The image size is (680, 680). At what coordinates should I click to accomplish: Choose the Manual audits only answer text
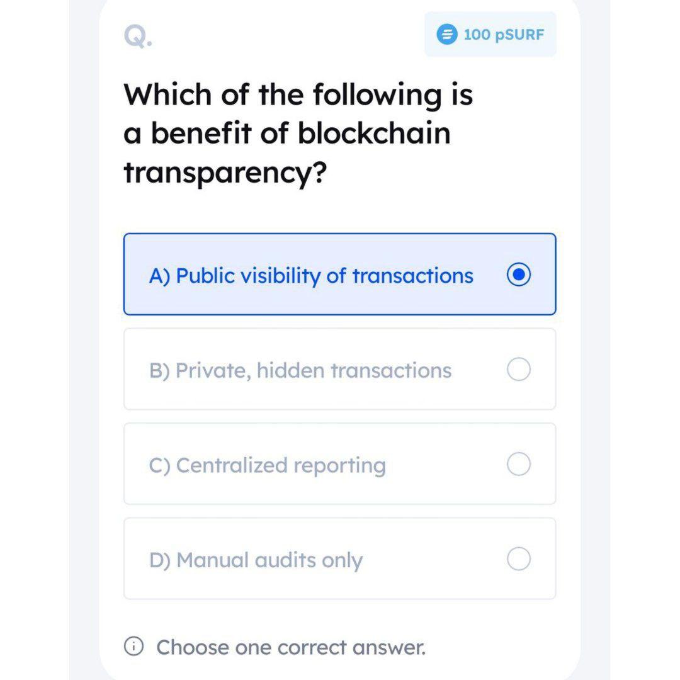point(269,560)
